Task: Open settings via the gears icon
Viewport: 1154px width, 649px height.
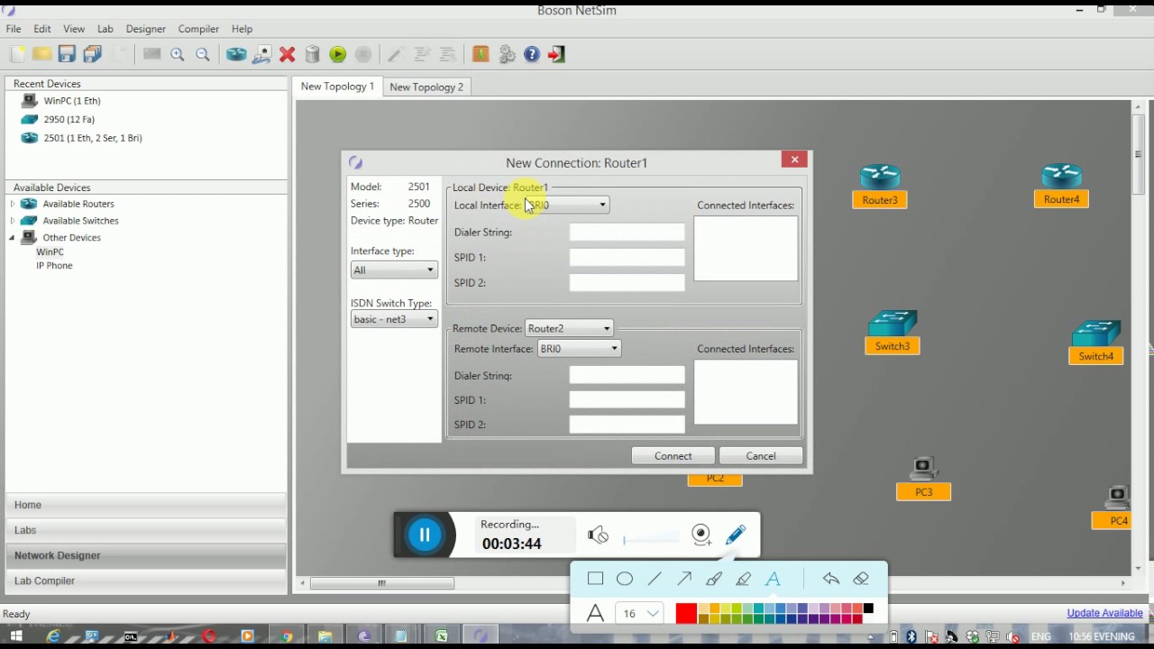Action: click(x=507, y=54)
